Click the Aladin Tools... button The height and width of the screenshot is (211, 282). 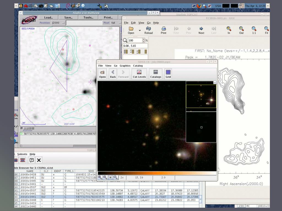pyautogui.click(x=88, y=17)
